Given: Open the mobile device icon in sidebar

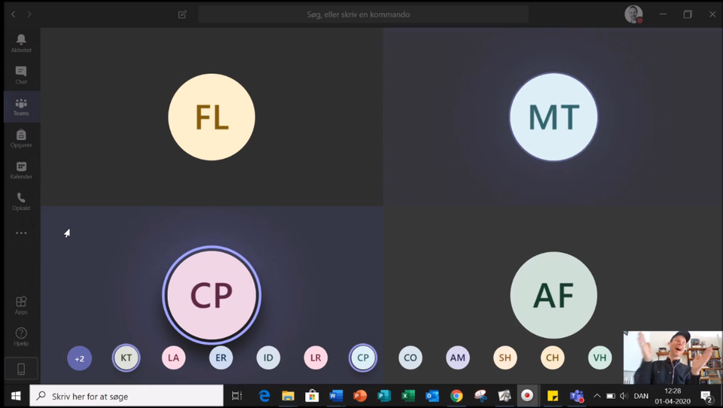Looking at the screenshot, I should tap(21, 369).
